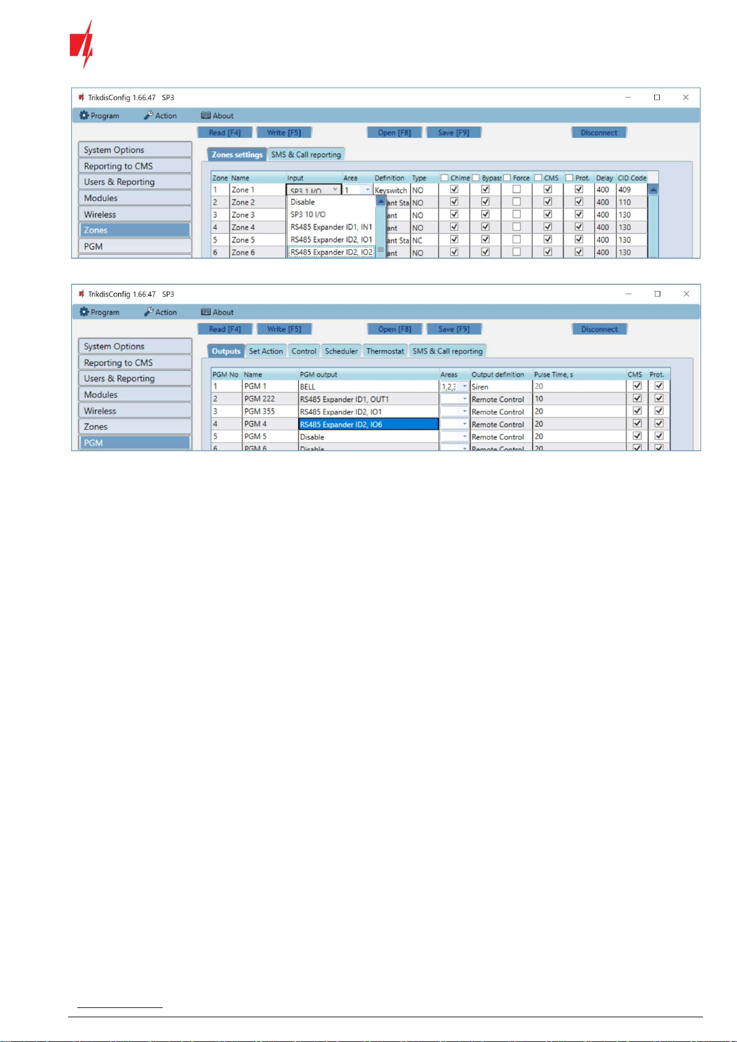Screen dimensions: 737x1042
Task: Click Disconnect in the PGM window
Action: tap(599, 329)
